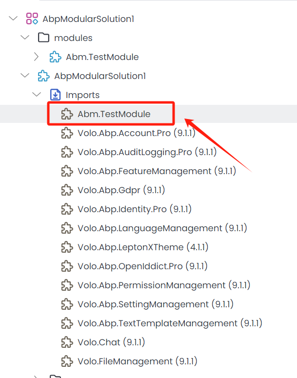The image size is (297, 378).
Task: Select Volo.Abp.SettingManagement (9.1.1) import
Action: point(155,304)
